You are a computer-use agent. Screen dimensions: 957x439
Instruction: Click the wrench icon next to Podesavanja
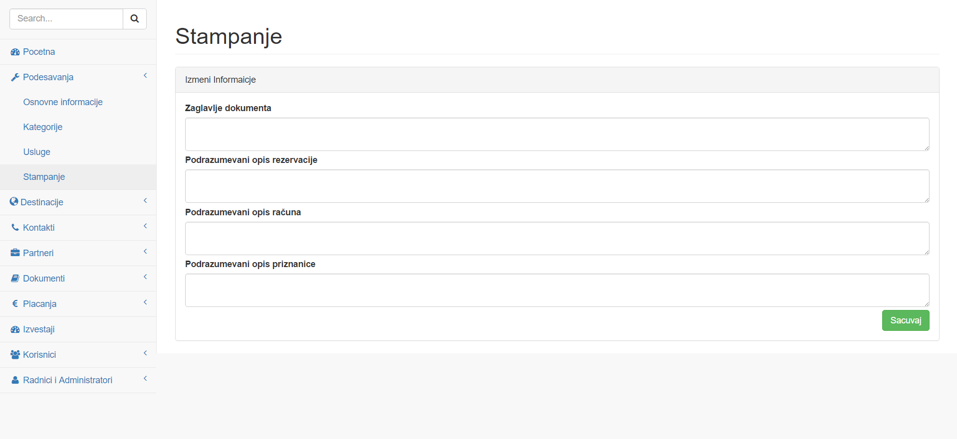pyautogui.click(x=15, y=77)
